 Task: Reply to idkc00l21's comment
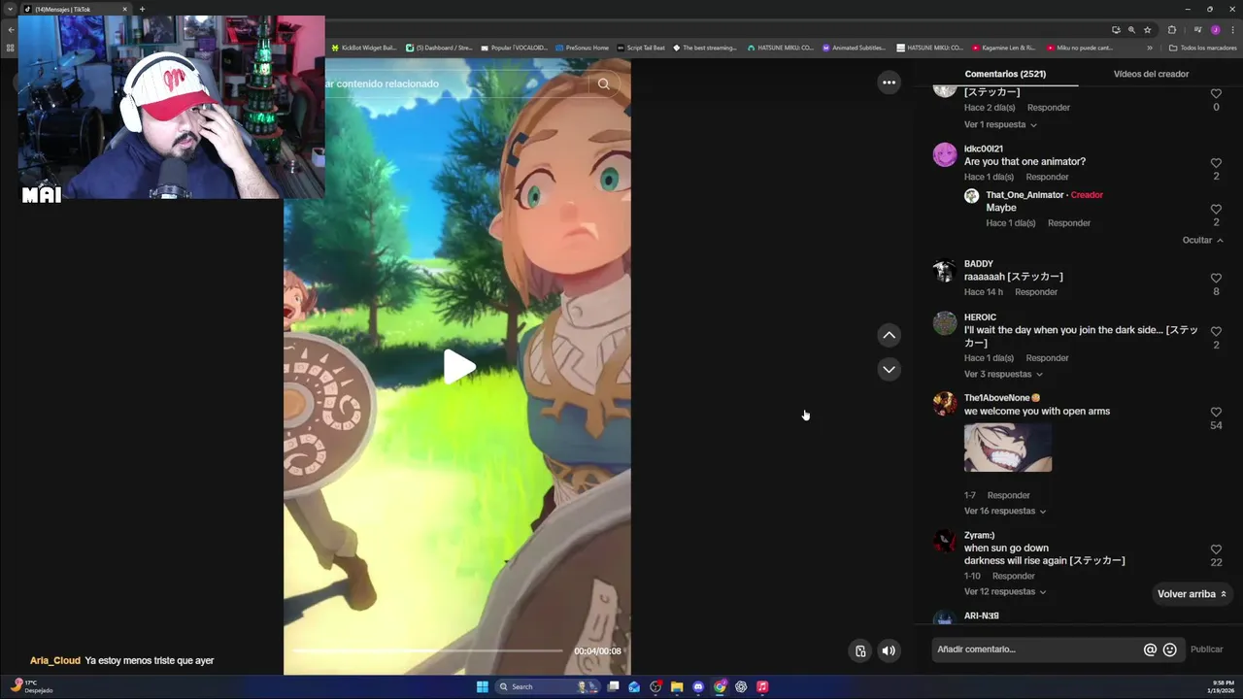tap(1047, 177)
